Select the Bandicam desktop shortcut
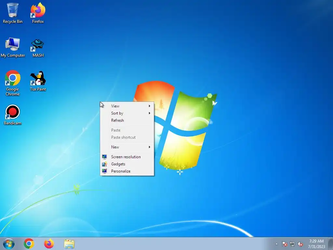Viewport: 333px width, 250px height. point(13,115)
